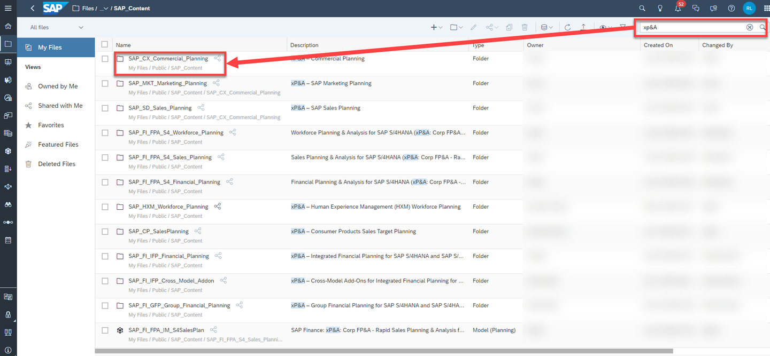The image size is (770, 356).
Task: Open the Favorites view
Action: click(x=51, y=125)
